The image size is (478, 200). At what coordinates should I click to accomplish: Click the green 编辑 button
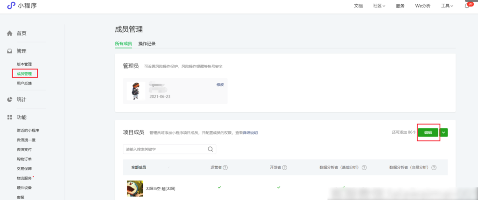coord(428,132)
